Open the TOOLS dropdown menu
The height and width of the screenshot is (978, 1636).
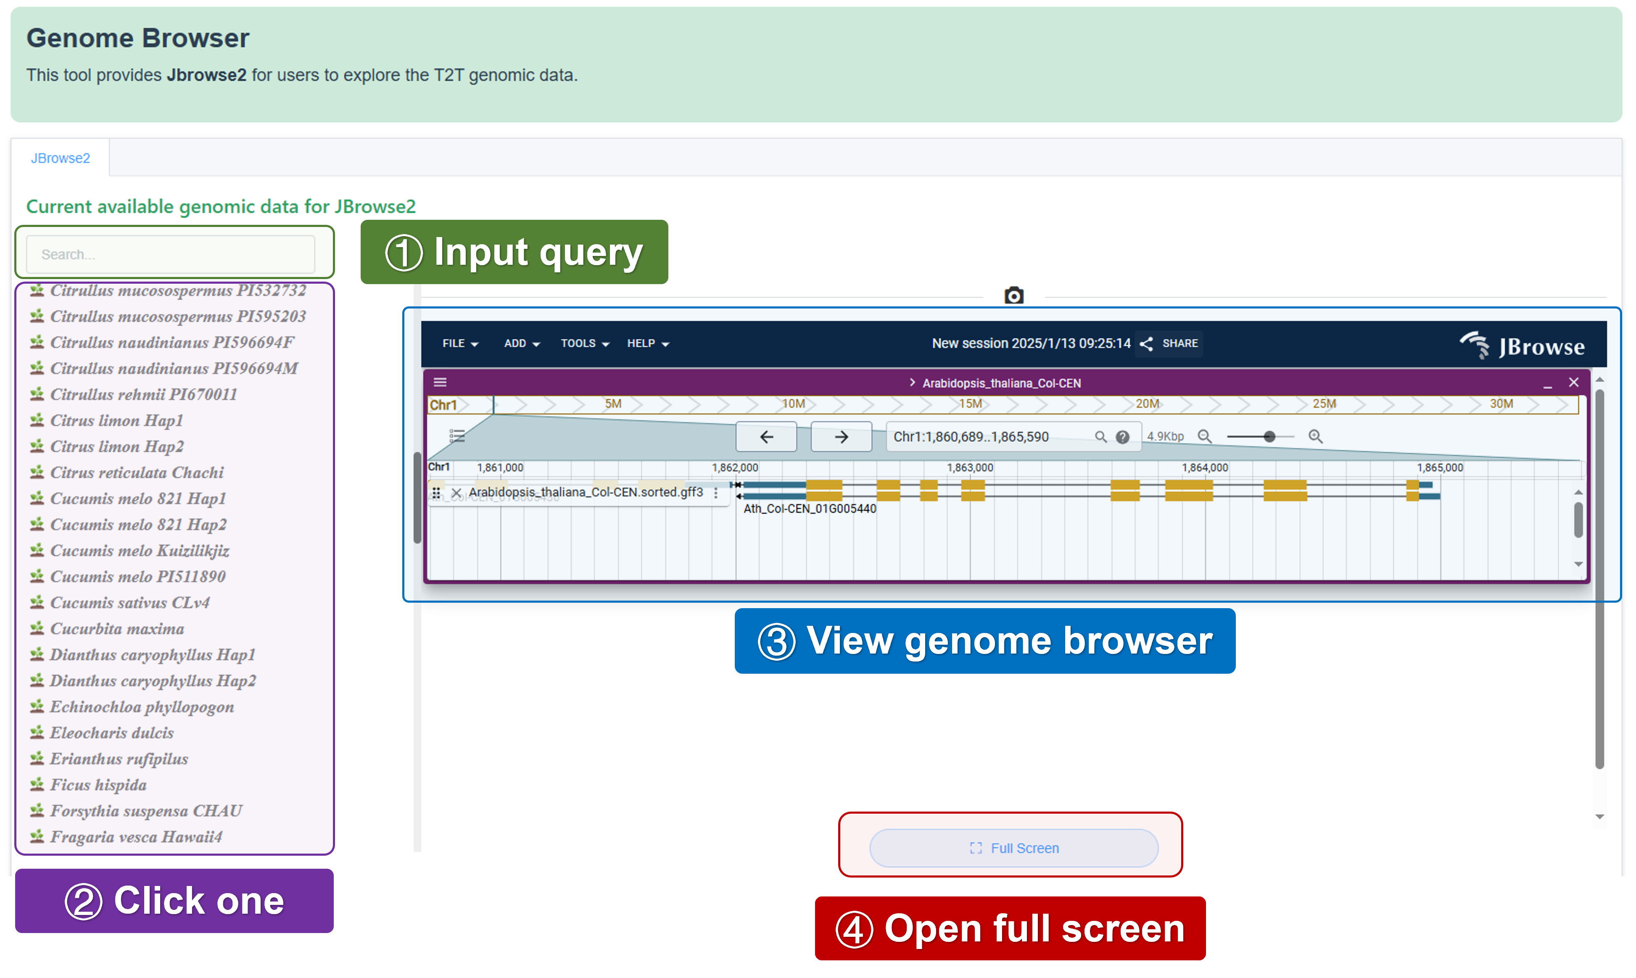585,343
